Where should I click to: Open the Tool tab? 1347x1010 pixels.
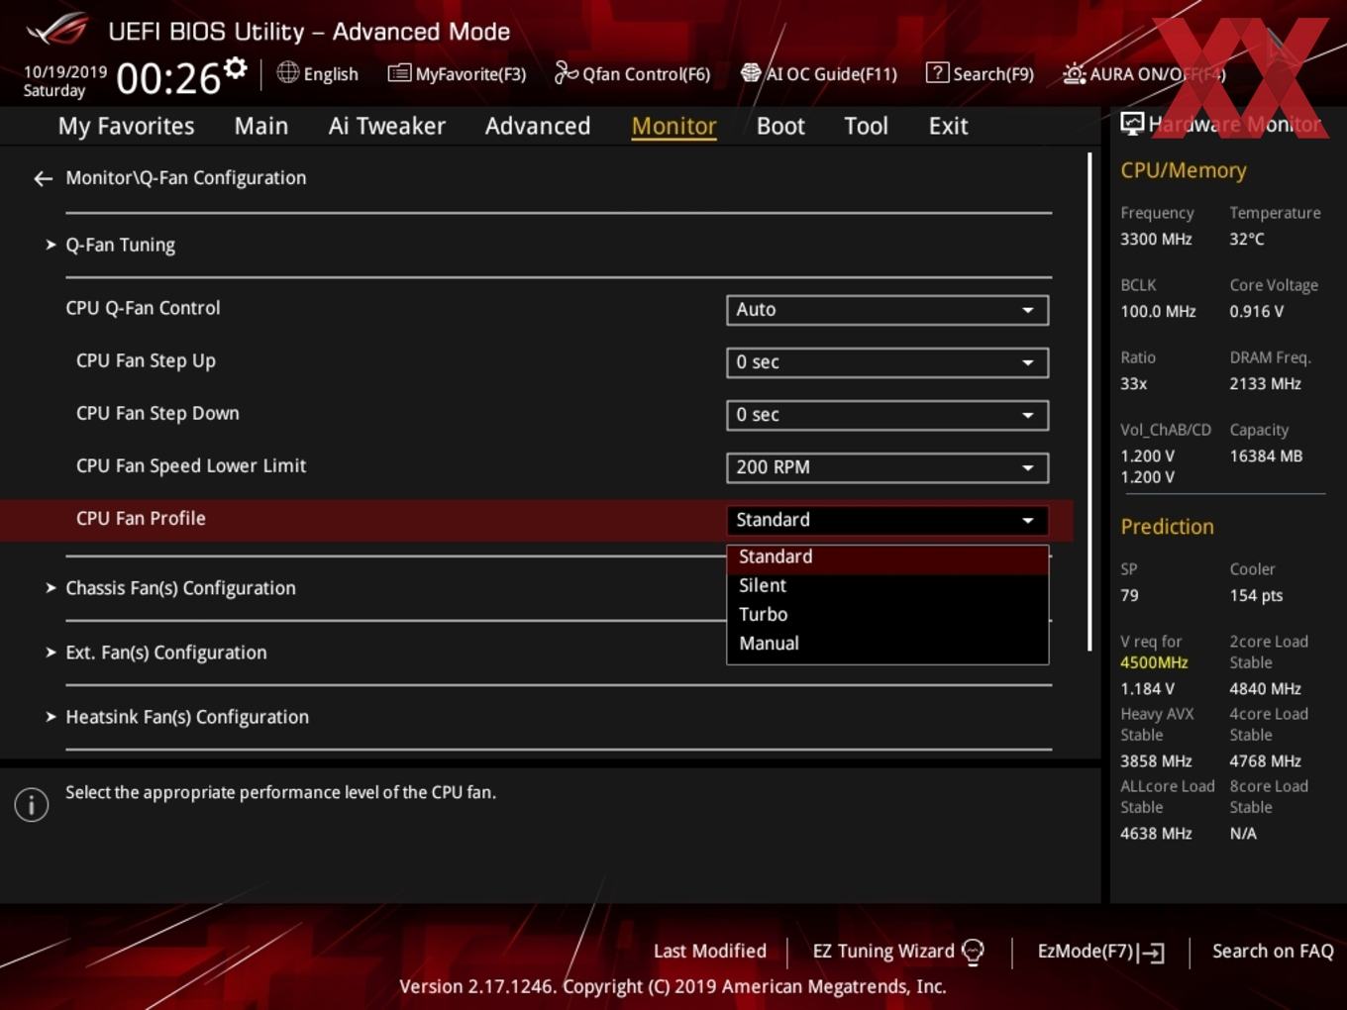click(x=866, y=126)
